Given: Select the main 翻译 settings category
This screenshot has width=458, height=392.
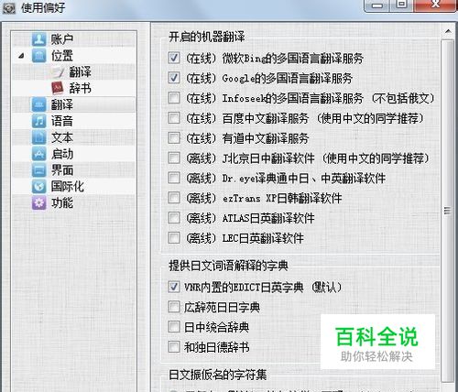Looking at the screenshot, I should [x=62, y=104].
